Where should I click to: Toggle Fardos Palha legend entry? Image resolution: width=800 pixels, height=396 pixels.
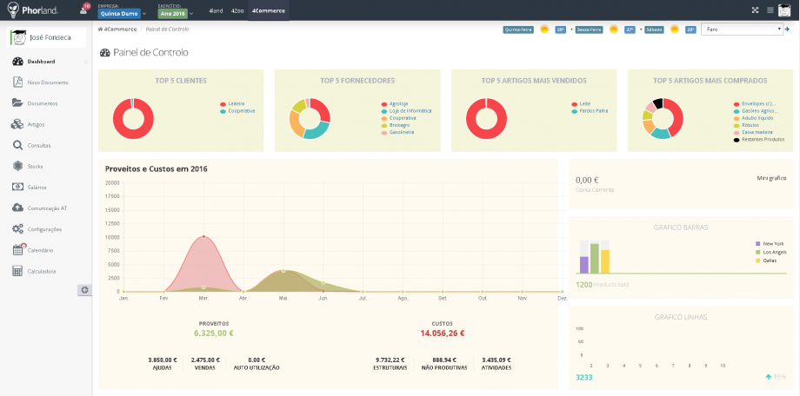pos(590,111)
